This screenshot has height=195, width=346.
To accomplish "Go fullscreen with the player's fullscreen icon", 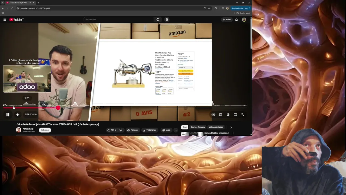I will (x=243, y=115).
